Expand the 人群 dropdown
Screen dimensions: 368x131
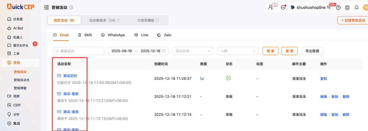[238, 51]
